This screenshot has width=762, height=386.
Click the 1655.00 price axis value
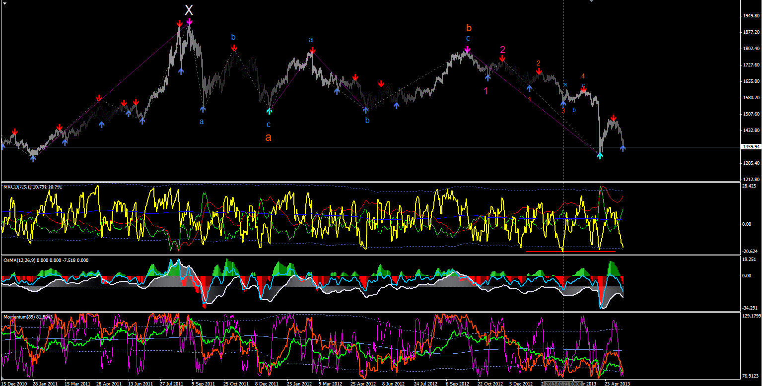tap(751, 81)
